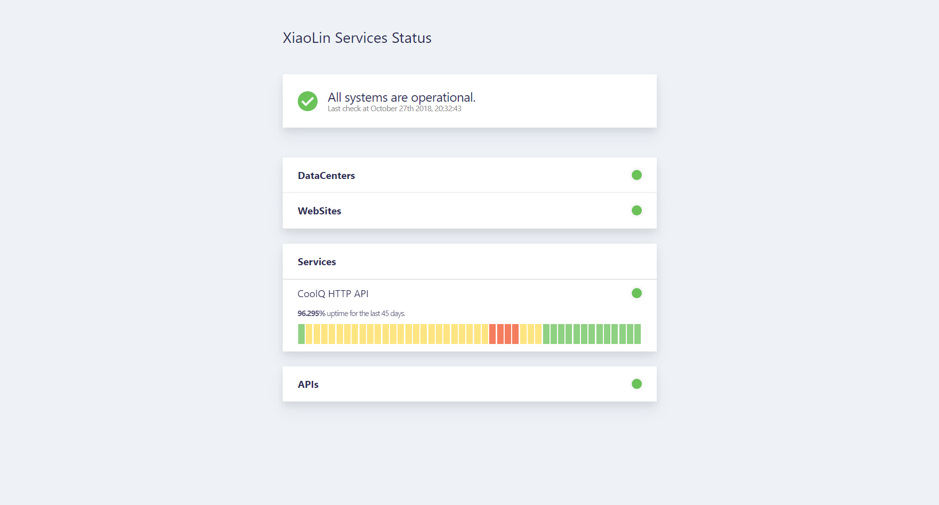
Task: Open the XiaoLin Services Status title
Action: [357, 38]
